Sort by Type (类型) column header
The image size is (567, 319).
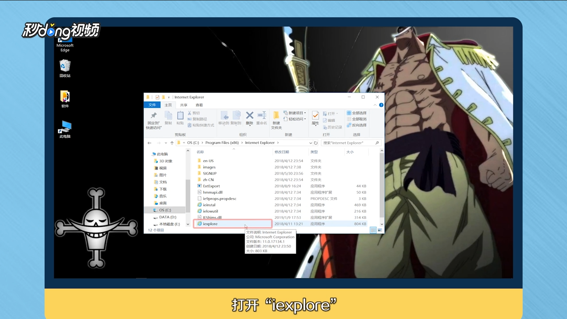click(x=314, y=152)
